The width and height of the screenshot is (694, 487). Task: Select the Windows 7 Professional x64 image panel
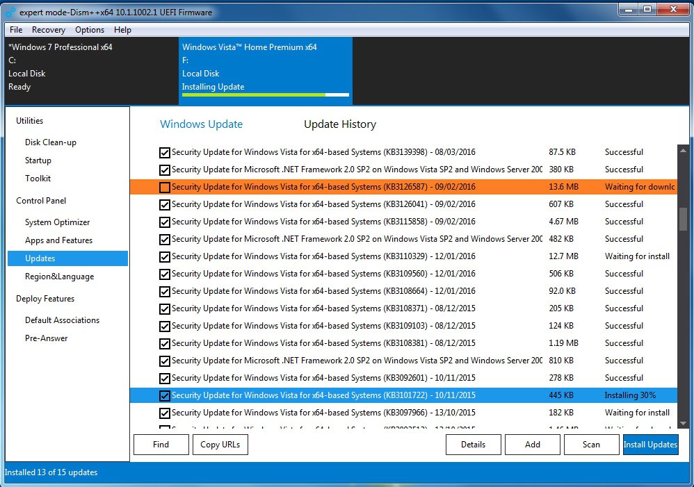(x=92, y=71)
